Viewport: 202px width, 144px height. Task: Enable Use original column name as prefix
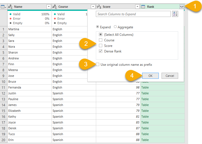coord(98,65)
